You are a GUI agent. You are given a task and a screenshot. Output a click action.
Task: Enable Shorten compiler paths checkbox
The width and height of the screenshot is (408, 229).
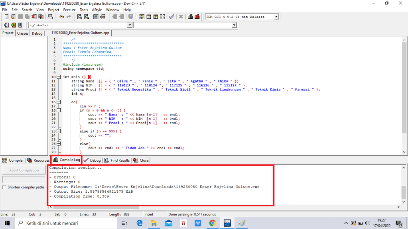pyautogui.click(x=4, y=187)
